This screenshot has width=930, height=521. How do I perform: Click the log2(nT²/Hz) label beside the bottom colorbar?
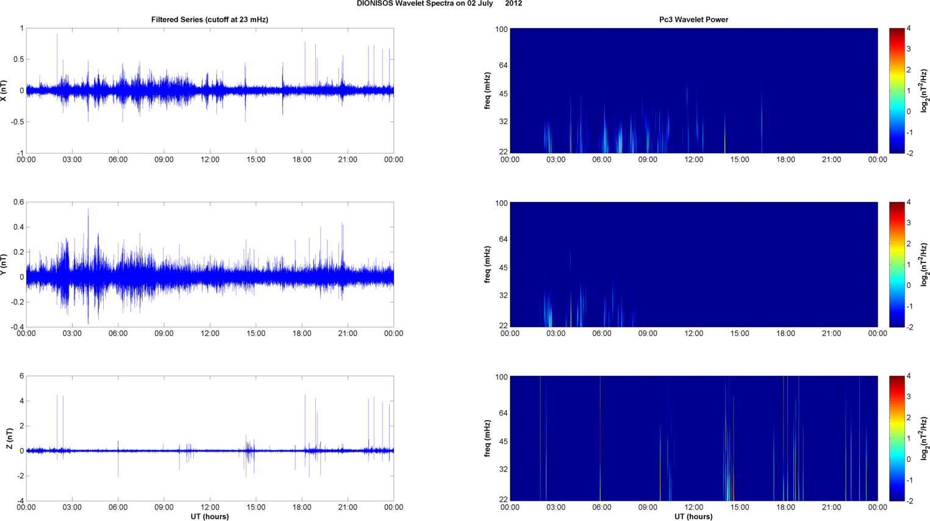925,439
